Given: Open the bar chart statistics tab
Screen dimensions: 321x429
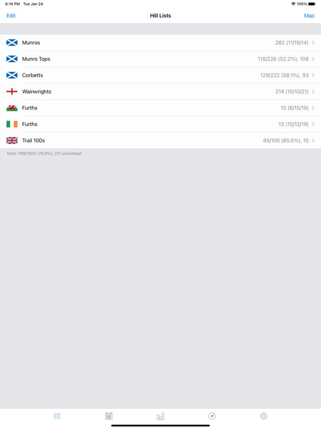Looking at the screenshot, I should coord(160,416).
